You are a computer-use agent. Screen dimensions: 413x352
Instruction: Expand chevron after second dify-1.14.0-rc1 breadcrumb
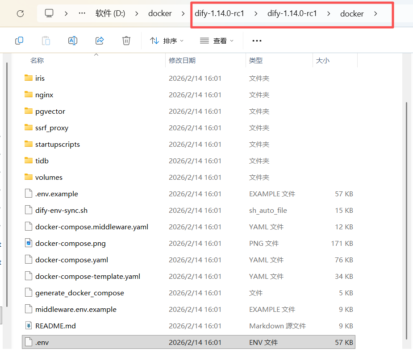(329, 13)
